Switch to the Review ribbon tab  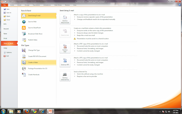click(x=67, y=5)
